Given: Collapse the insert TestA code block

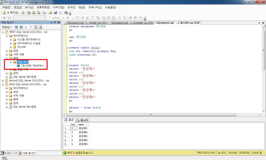Looking at the screenshot, I should coord(67,66).
